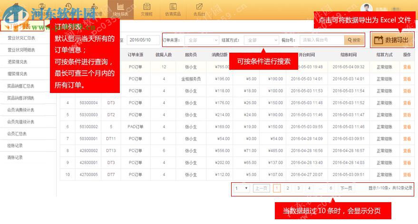This screenshot has width=418, height=224.
Task: Click the 结算方式 column header
Action: coord(384,55)
